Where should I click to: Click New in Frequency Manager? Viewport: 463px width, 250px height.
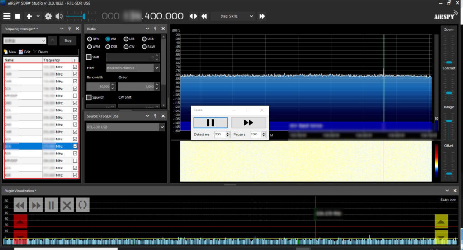[10, 52]
